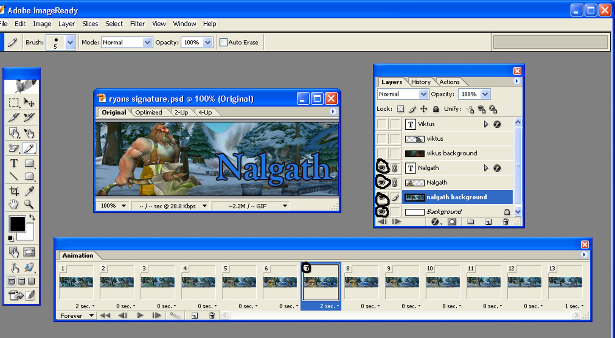Click the trash icon in Layers panel

tap(506, 222)
